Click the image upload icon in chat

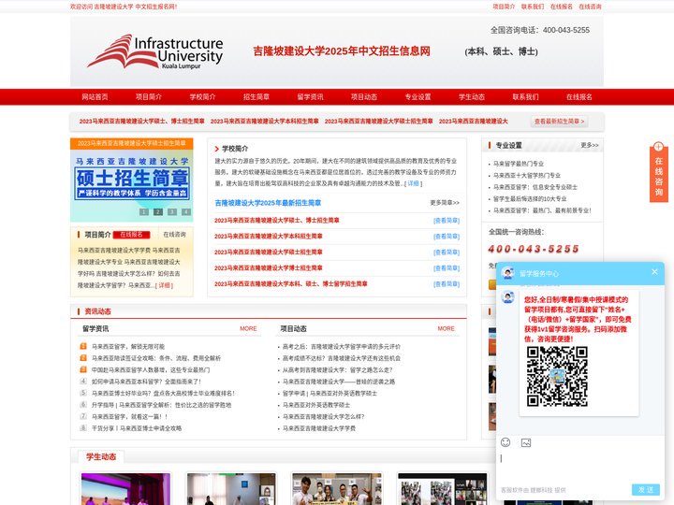(526, 442)
